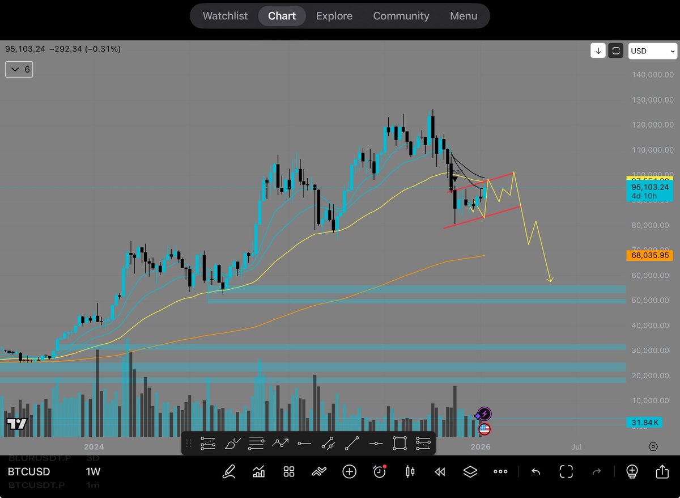Open the pen drawing tools button

point(229,471)
